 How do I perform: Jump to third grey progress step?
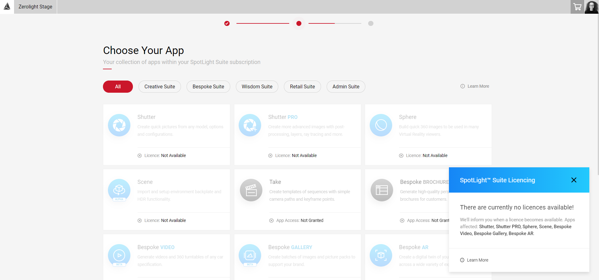[x=371, y=23]
